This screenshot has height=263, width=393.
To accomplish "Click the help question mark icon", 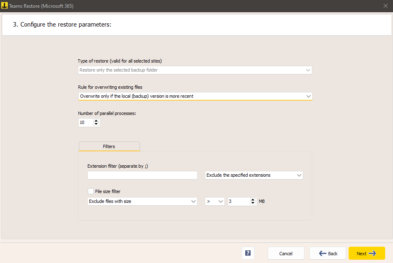I will (x=248, y=253).
